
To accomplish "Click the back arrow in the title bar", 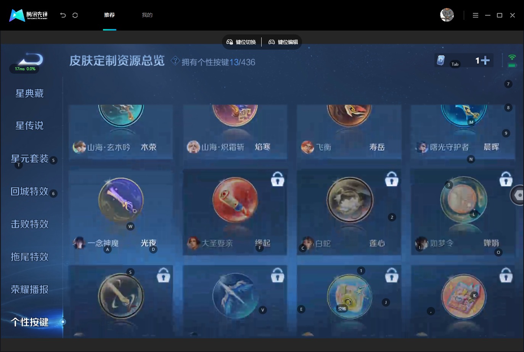I will pos(63,15).
